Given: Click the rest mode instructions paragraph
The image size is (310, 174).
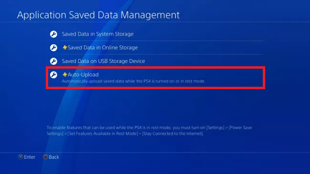Looking at the screenshot, I should [x=149, y=131].
